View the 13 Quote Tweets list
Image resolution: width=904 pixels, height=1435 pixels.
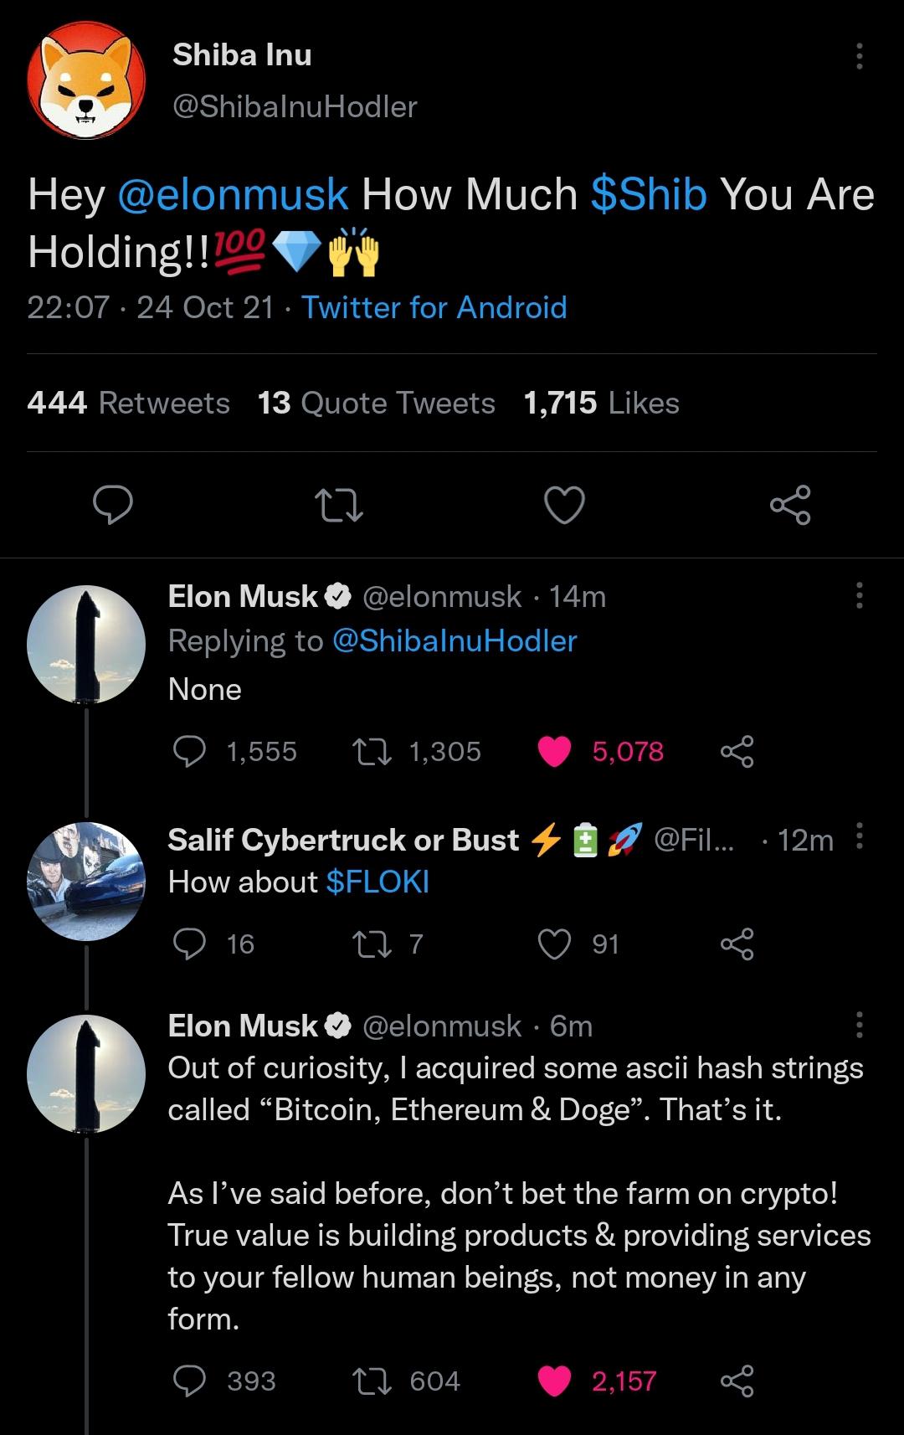(377, 403)
